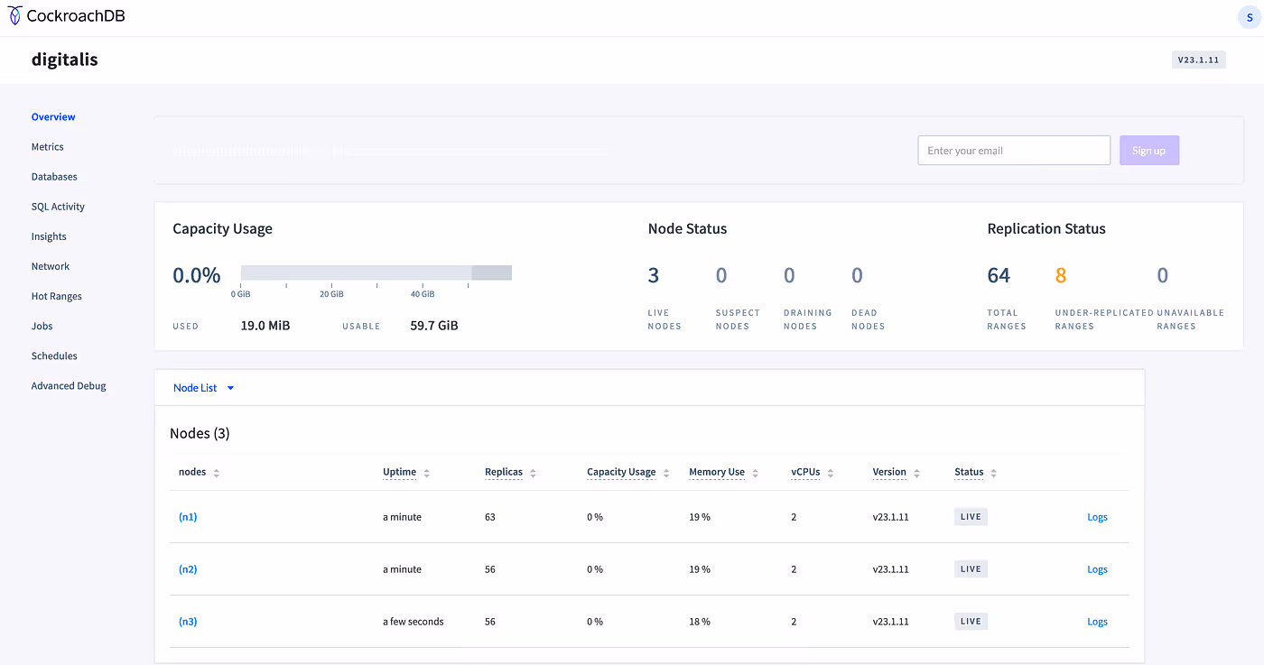Click the V23.1.11 version badge
This screenshot has width=1264, height=665.
point(1198,60)
